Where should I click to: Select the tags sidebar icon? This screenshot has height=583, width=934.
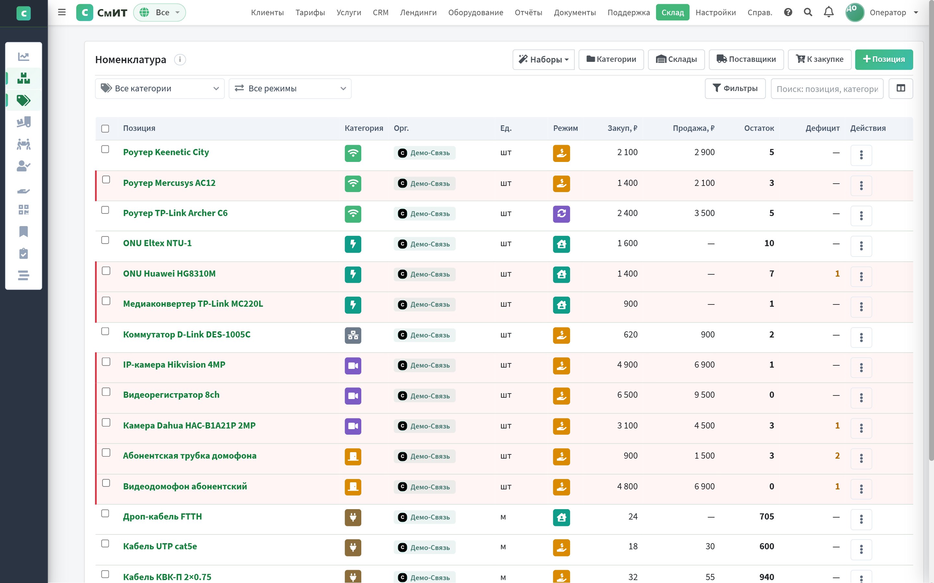[x=24, y=100]
